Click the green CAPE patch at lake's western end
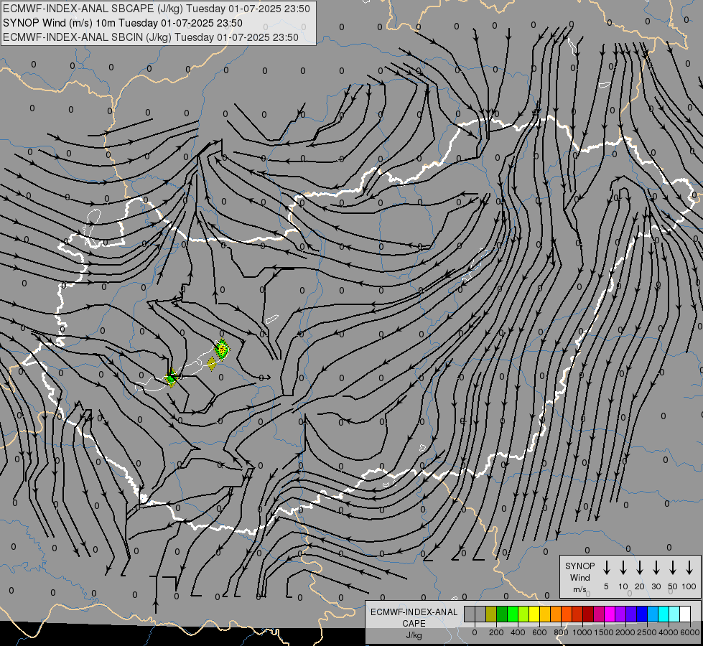This screenshot has height=646, width=703. 172,378
